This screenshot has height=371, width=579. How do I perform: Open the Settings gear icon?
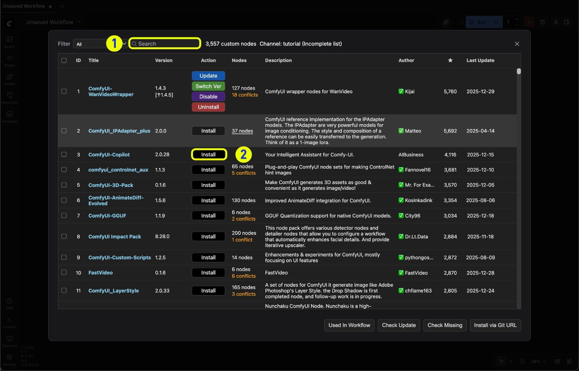pyautogui.click(x=9, y=360)
